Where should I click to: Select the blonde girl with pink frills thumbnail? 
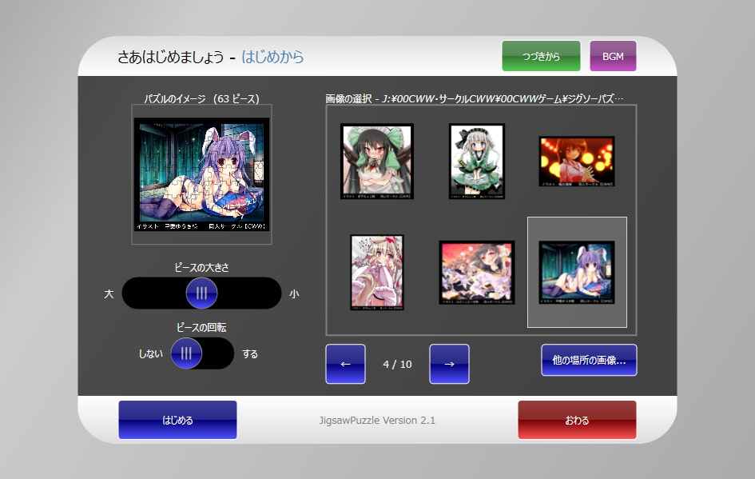377,272
